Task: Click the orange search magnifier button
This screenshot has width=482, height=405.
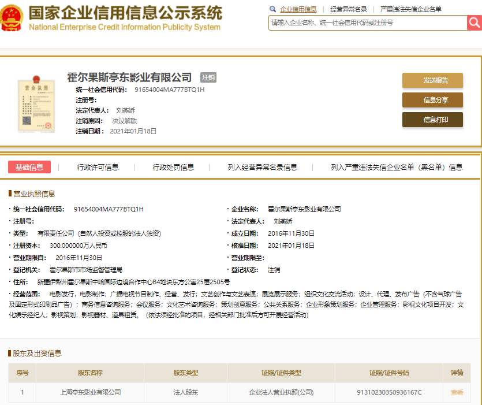Action: 474,23
